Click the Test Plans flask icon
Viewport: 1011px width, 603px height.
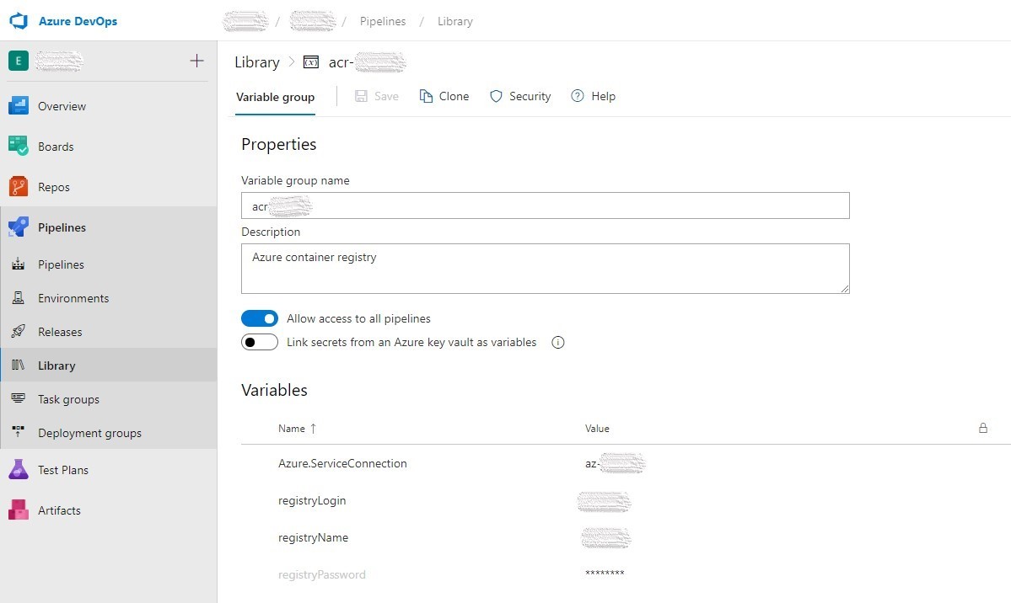pyautogui.click(x=19, y=470)
